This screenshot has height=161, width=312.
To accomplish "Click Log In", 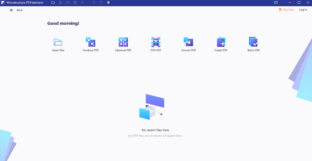I will click(303, 10).
